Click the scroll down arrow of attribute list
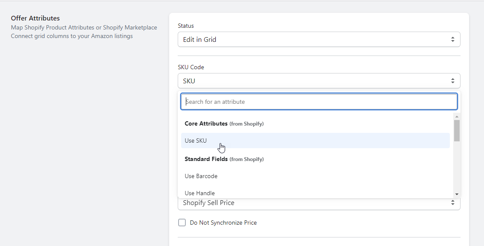The height and width of the screenshot is (246, 484). [x=457, y=194]
